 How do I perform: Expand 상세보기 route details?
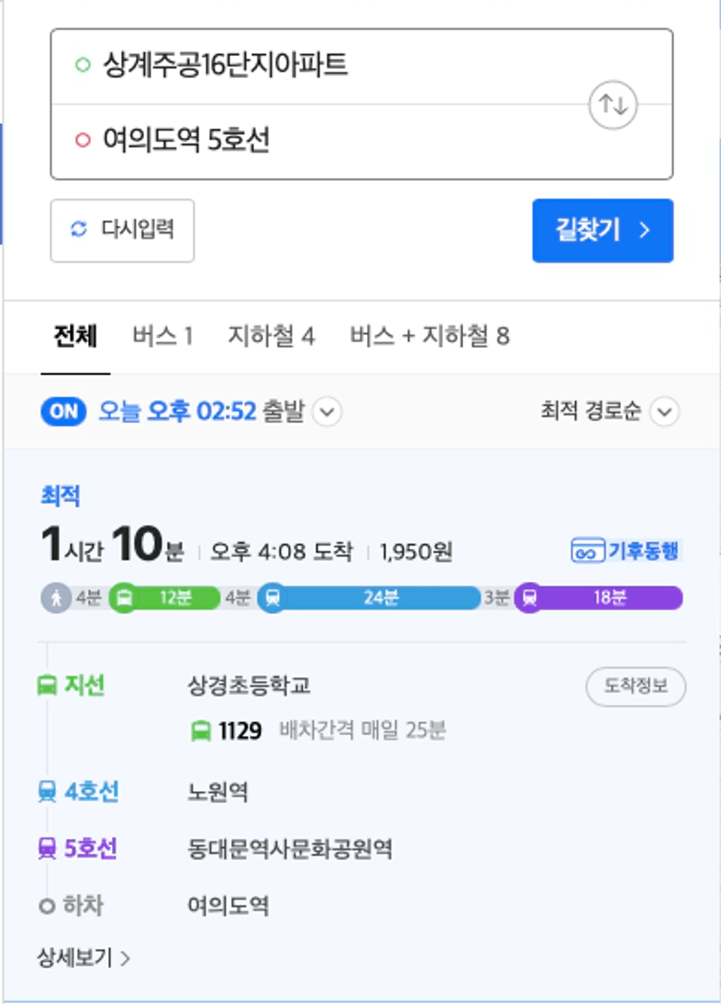(x=84, y=958)
